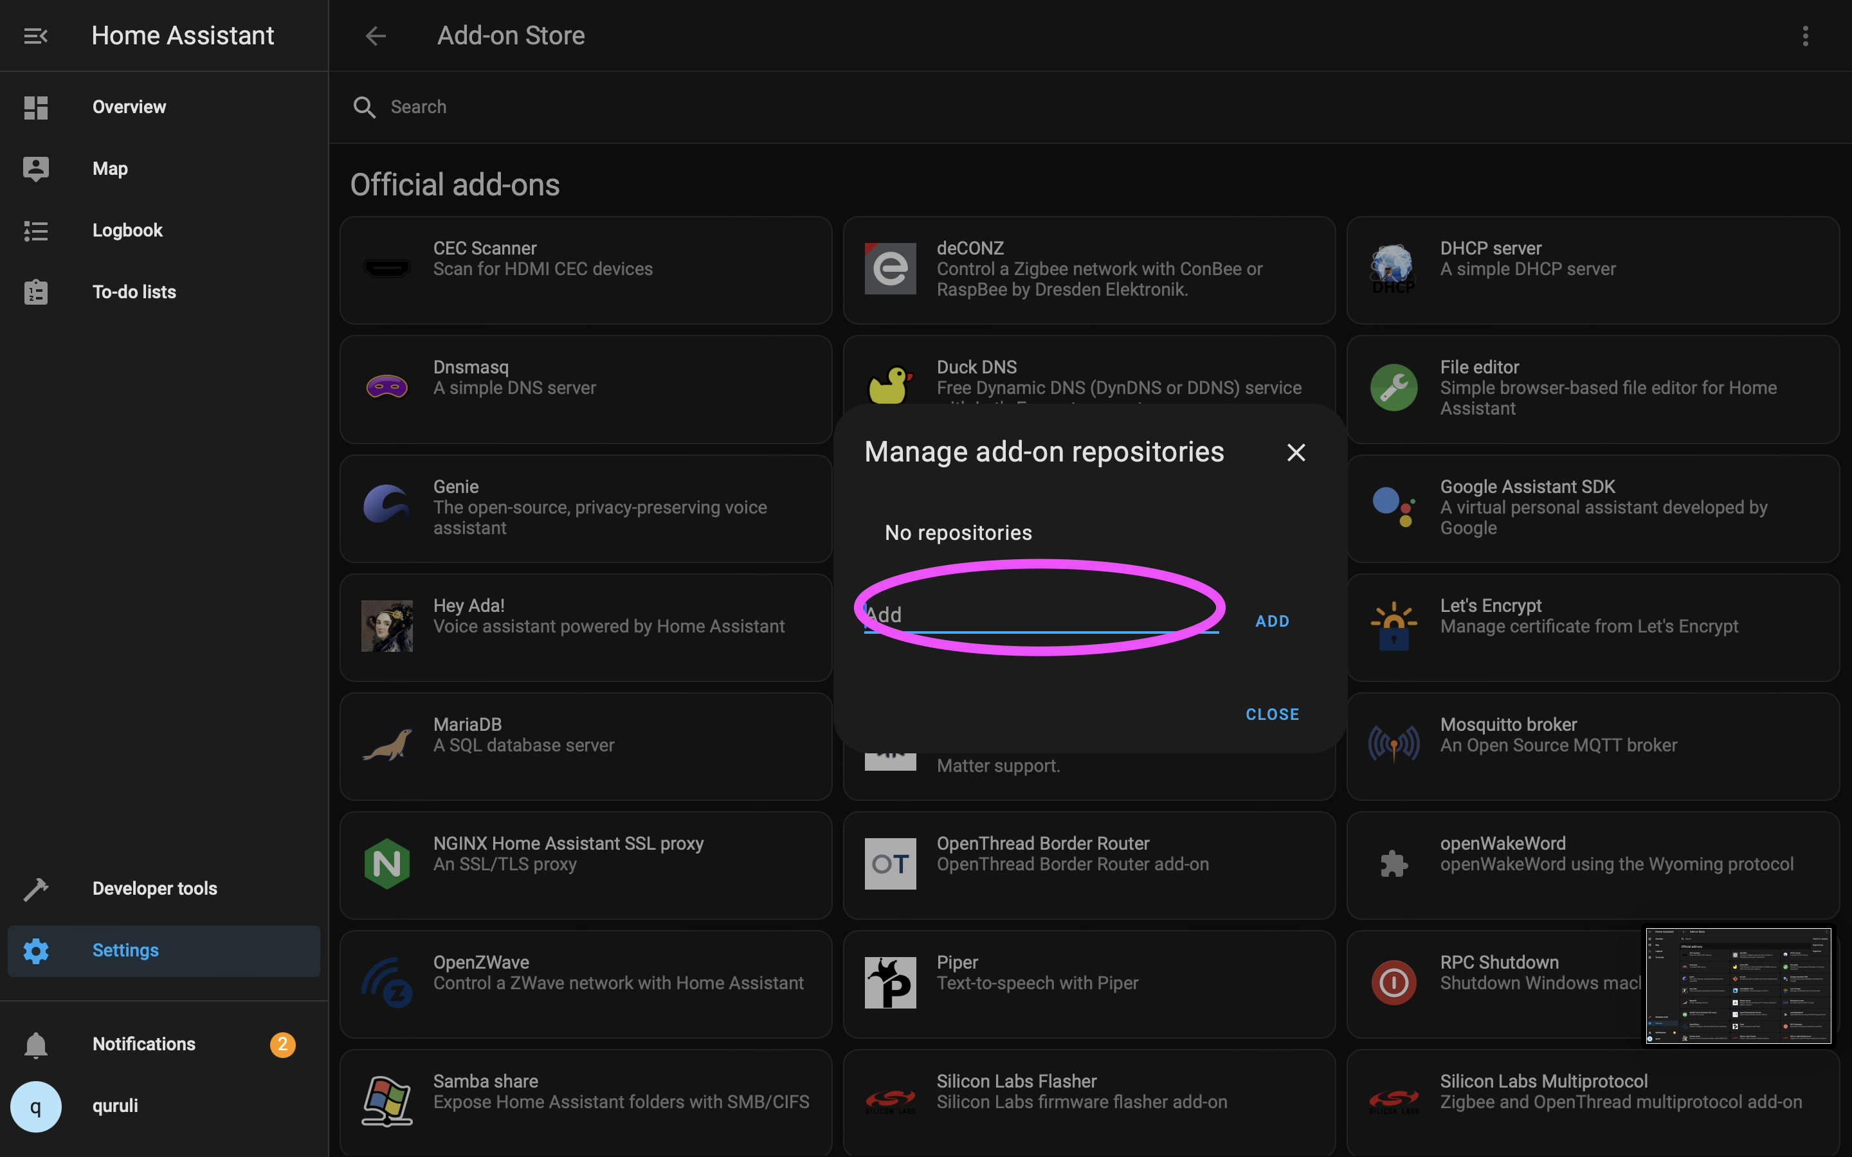Screen dimensions: 1852x1157
Task: Open the openWakeWord puzzle icon
Action: pos(1394,864)
